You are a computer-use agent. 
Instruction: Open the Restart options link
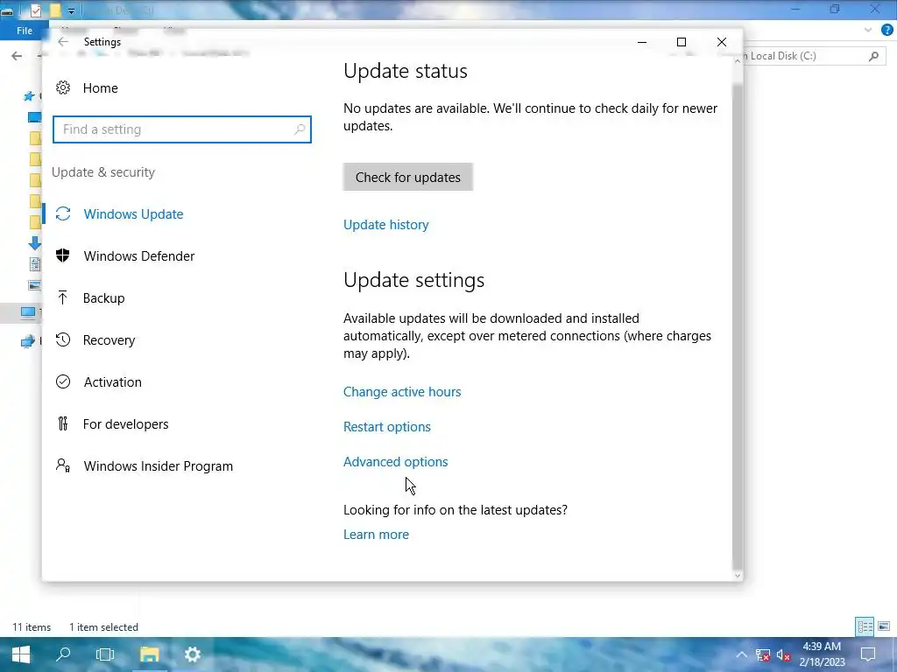tap(387, 427)
